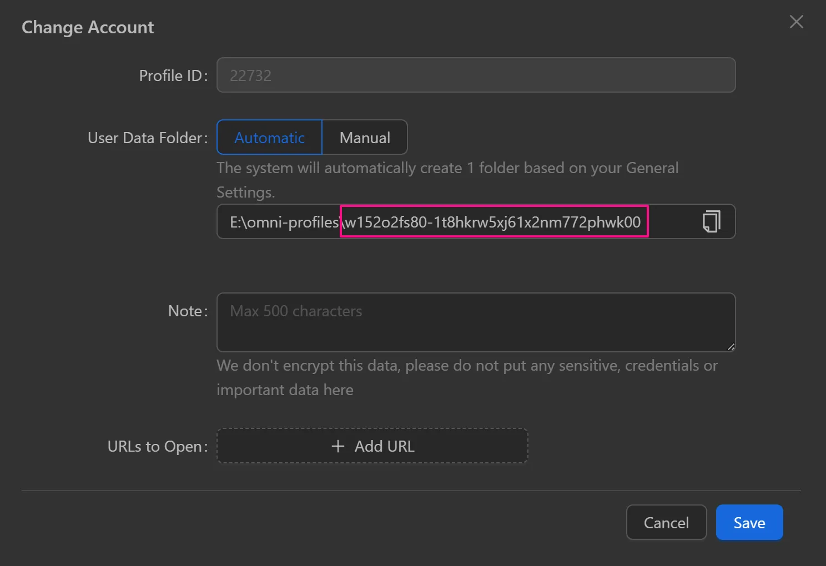The height and width of the screenshot is (566, 826).
Task: Click the Profile ID label
Action: 173,75
